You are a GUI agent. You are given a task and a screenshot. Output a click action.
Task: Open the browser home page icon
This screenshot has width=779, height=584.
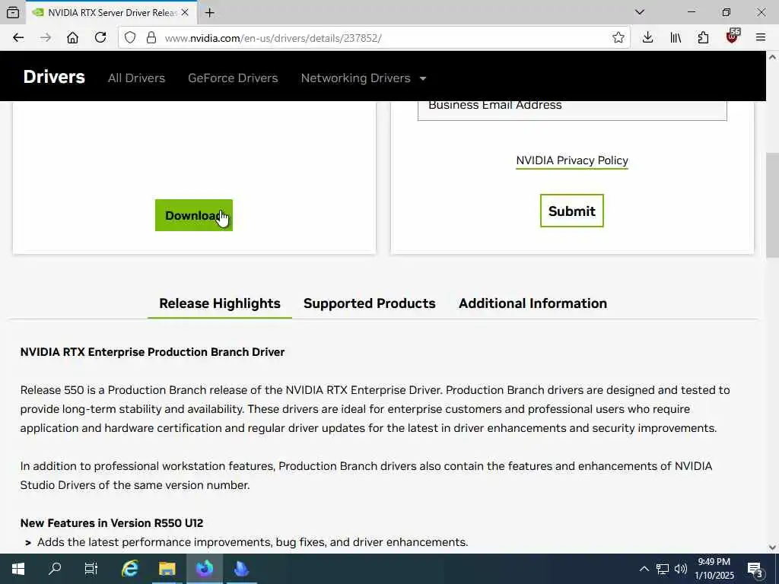coord(72,38)
